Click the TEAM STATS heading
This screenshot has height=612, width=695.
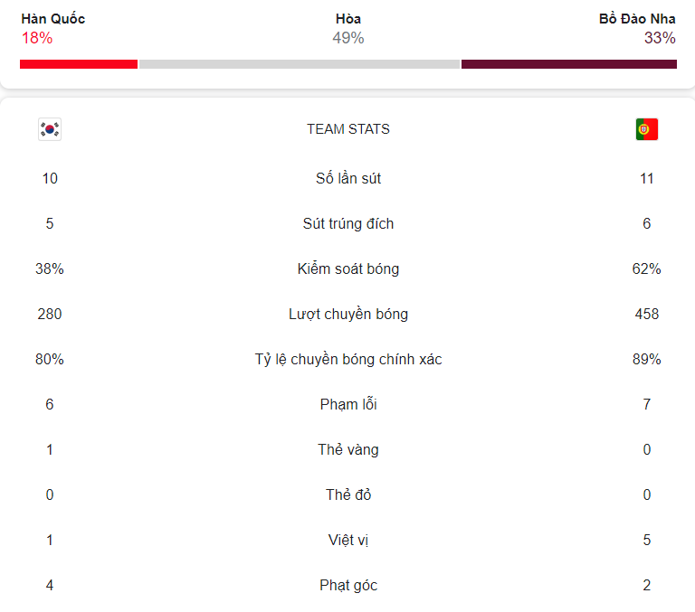coord(348,129)
